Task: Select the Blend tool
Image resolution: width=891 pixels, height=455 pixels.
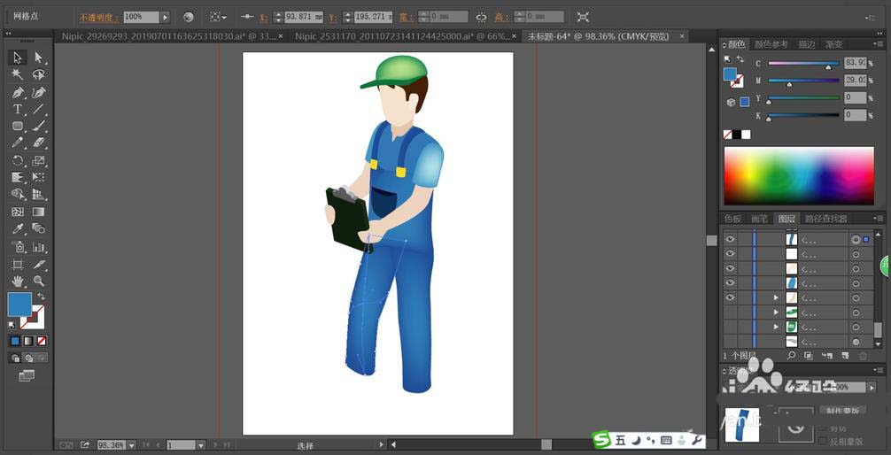Action: [38, 229]
